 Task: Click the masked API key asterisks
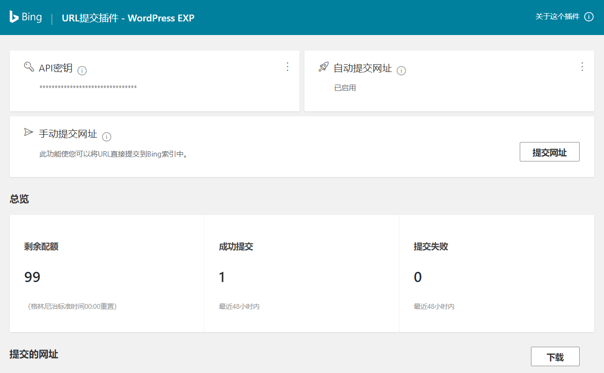pyautogui.click(x=88, y=88)
